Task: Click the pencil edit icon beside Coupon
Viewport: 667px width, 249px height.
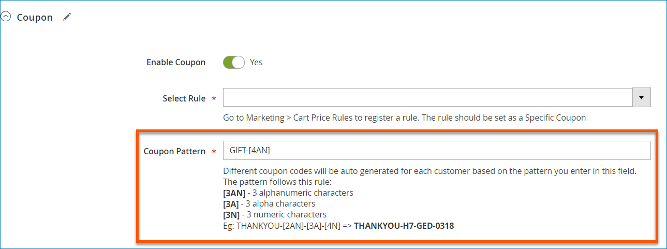Action: pos(67,17)
